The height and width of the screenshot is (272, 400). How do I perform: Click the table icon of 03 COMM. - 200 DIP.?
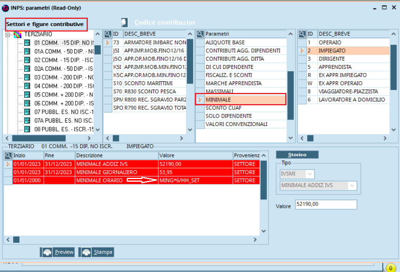point(27,77)
